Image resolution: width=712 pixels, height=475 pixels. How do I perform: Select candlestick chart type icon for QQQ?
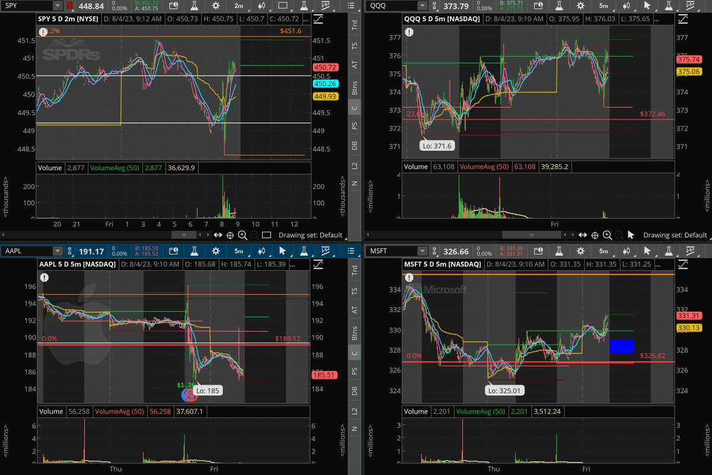[627, 6]
